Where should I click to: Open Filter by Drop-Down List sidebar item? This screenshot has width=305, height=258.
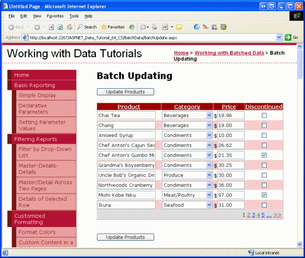pyautogui.click(x=46, y=152)
